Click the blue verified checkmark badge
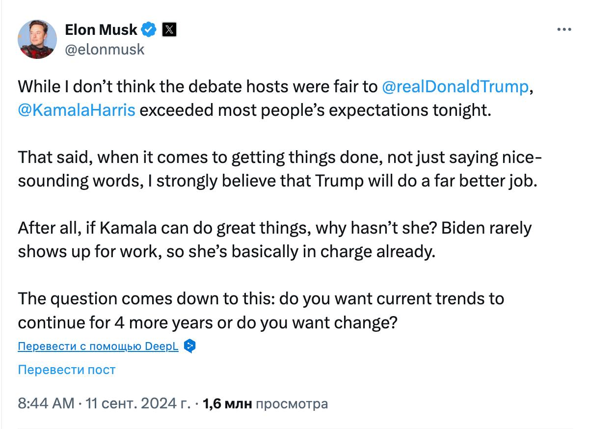The height and width of the screenshot is (429, 589). coord(149,30)
